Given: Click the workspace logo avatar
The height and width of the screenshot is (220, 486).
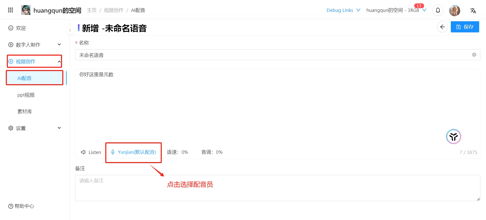Looking at the screenshot, I should 26,10.
